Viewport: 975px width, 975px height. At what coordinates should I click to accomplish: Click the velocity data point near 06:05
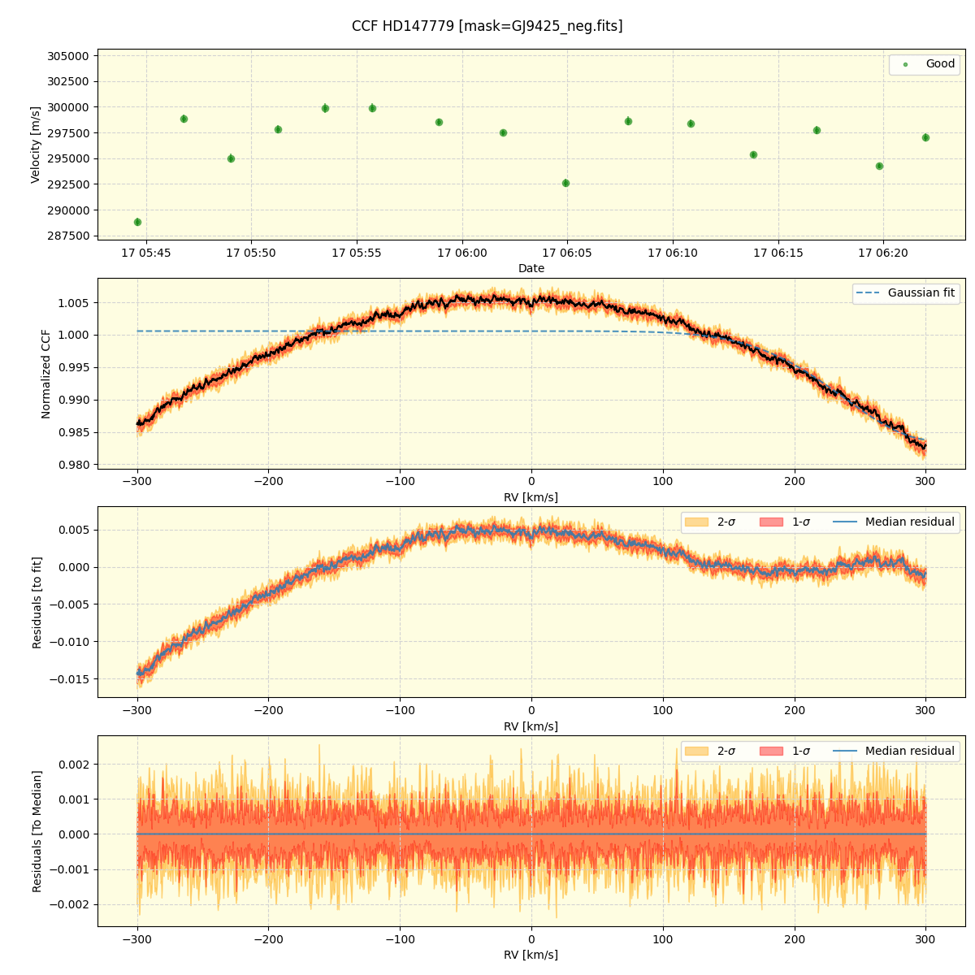pos(565,183)
